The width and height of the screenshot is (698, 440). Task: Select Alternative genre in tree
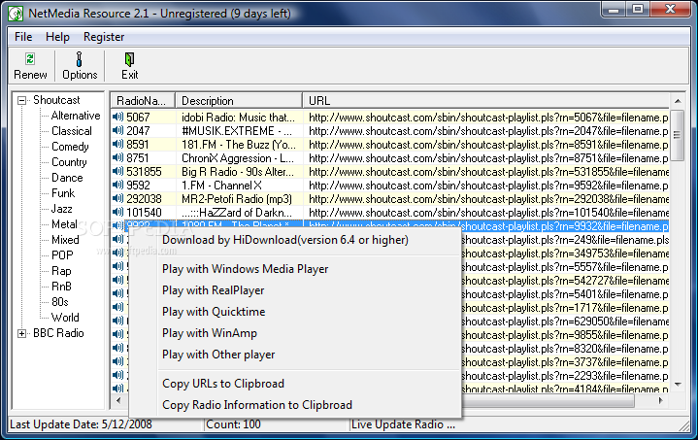pyautogui.click(x=76, y=116)
